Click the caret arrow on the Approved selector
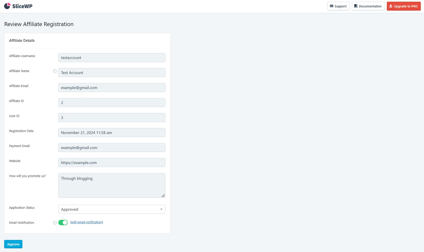Screen dimensions: 424x252 click(x=161, y=209)
